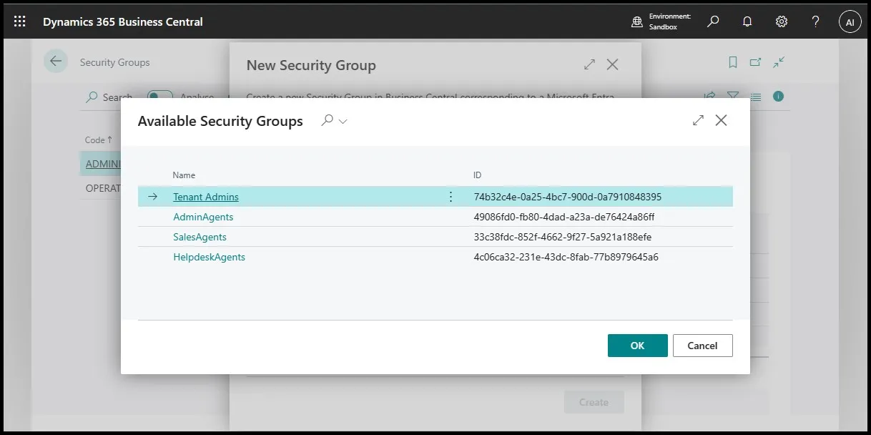Click Tenant Admins ID 74b32c4e-0a25-4bc7-900d-0a7910848395
The height and width of the screenshot is (435, 871).
pos(567,197)
